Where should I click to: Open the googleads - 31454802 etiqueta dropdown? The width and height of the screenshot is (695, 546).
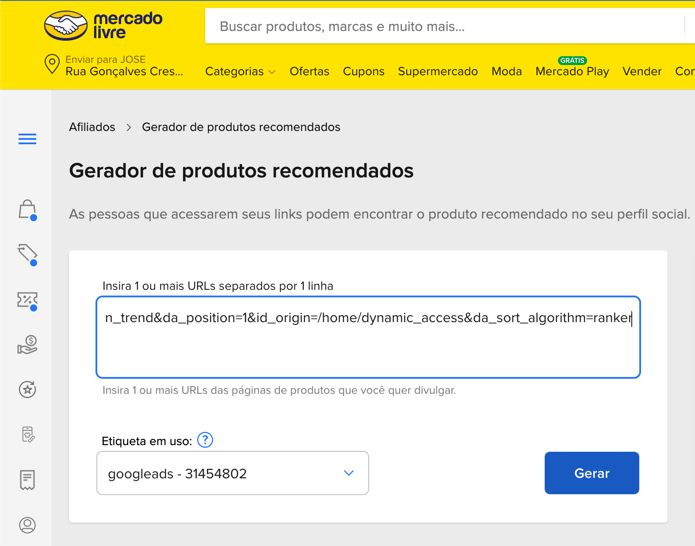pos(233,473)
